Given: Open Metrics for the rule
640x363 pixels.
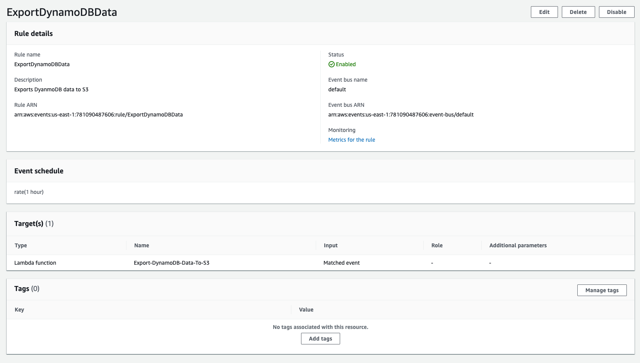Looking at the screenshot, I should 351,140.
